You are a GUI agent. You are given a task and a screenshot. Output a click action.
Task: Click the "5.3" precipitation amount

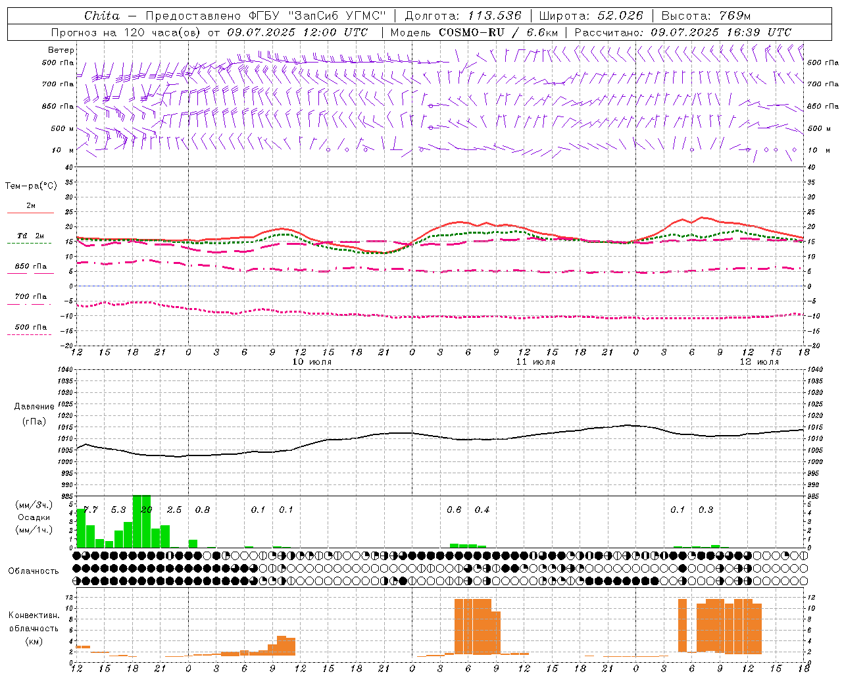pyautogui.click(x=118, y=510)
